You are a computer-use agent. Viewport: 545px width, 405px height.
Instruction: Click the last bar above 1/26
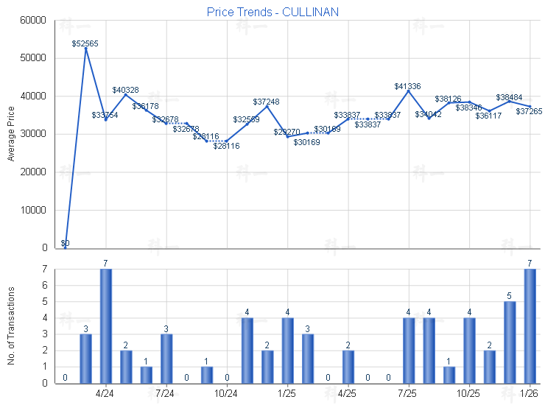coord(529,325)
